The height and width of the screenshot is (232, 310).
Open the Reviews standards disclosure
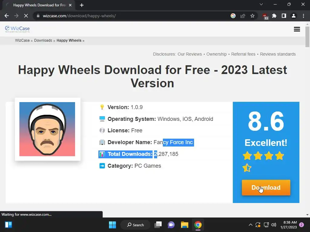pos(278,54)
